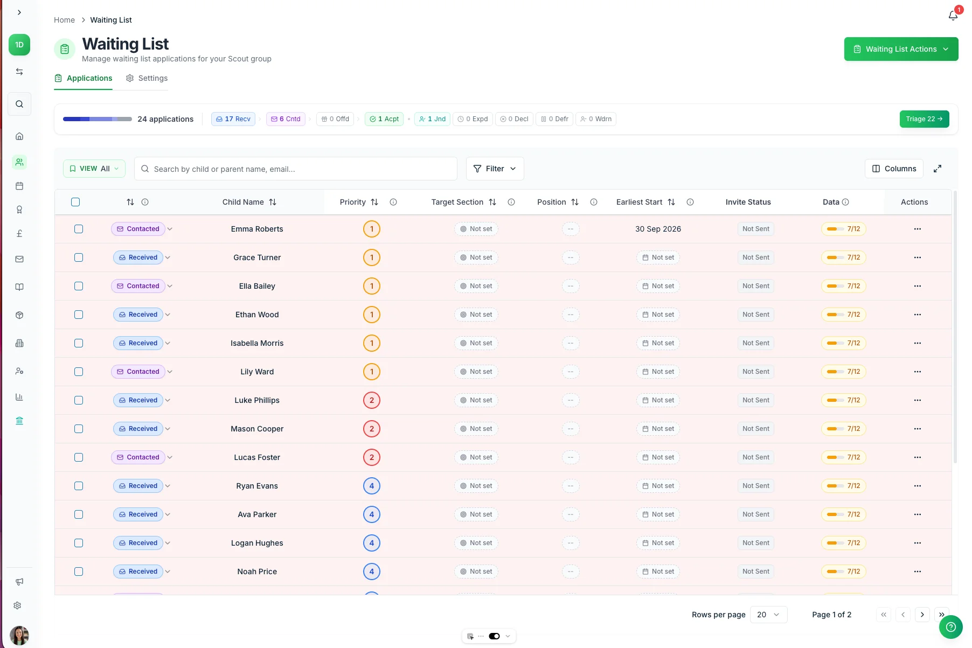Click the search by name input field
972x648 pixels.
pyautogui.click(x=296, y=169)
